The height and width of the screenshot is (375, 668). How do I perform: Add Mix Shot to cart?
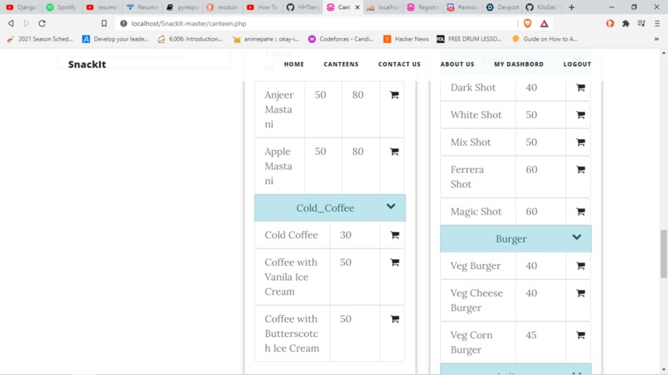tap(580, 142)
